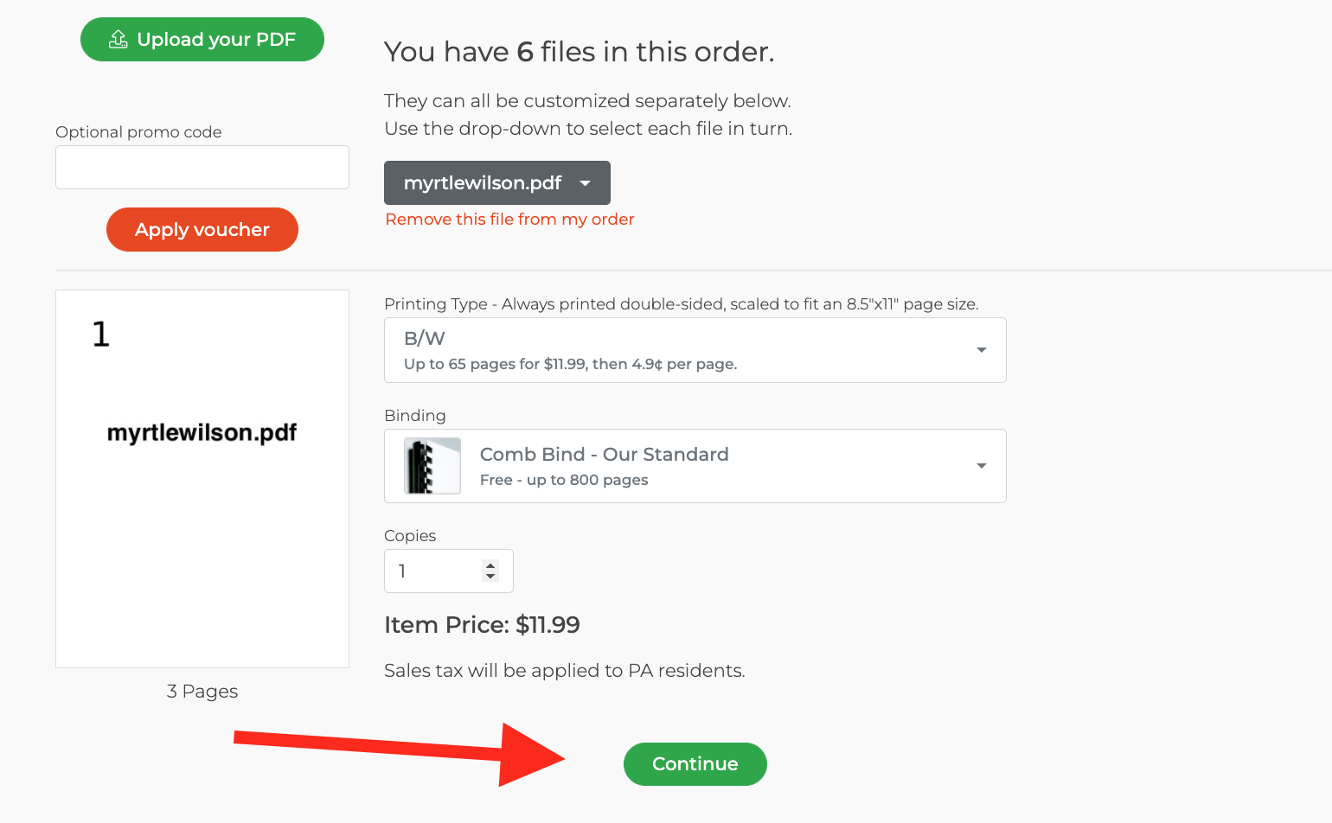
Task: Open the myrtlewilson.pdf file selector caret
Action: 586,183
